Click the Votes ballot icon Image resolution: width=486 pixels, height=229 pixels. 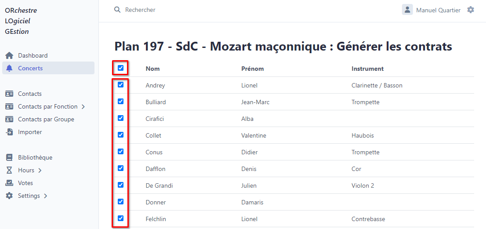[9, 183]
